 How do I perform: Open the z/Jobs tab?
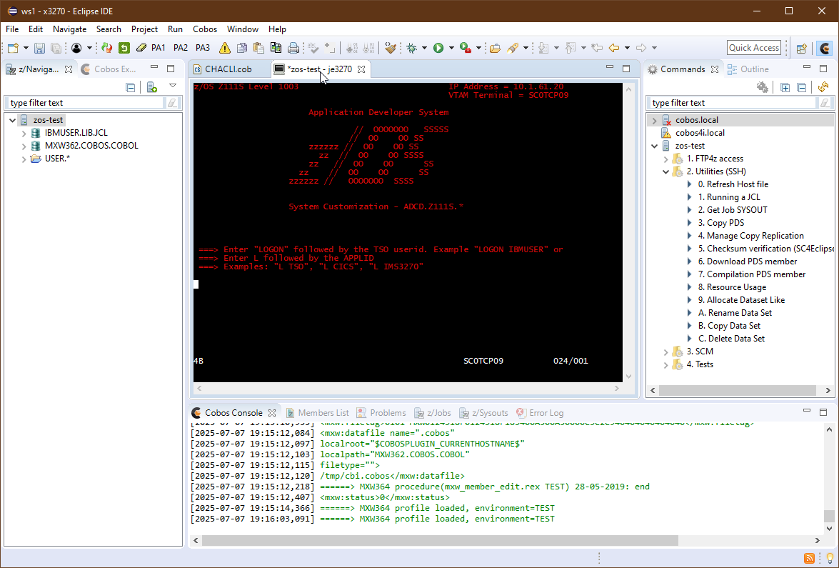432,413
